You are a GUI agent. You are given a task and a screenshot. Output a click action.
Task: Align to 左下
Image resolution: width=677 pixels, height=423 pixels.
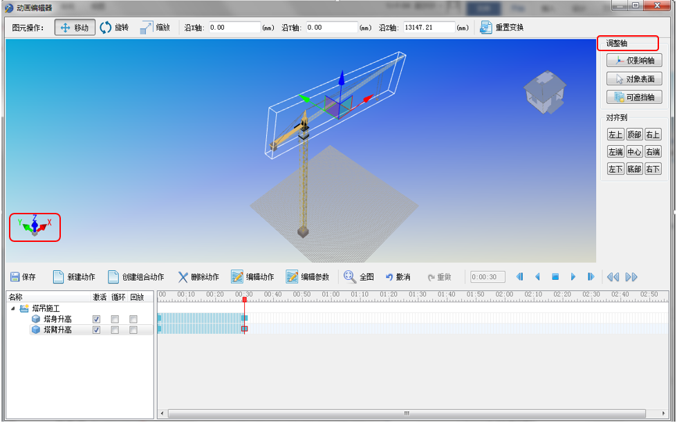click(615, 169)
